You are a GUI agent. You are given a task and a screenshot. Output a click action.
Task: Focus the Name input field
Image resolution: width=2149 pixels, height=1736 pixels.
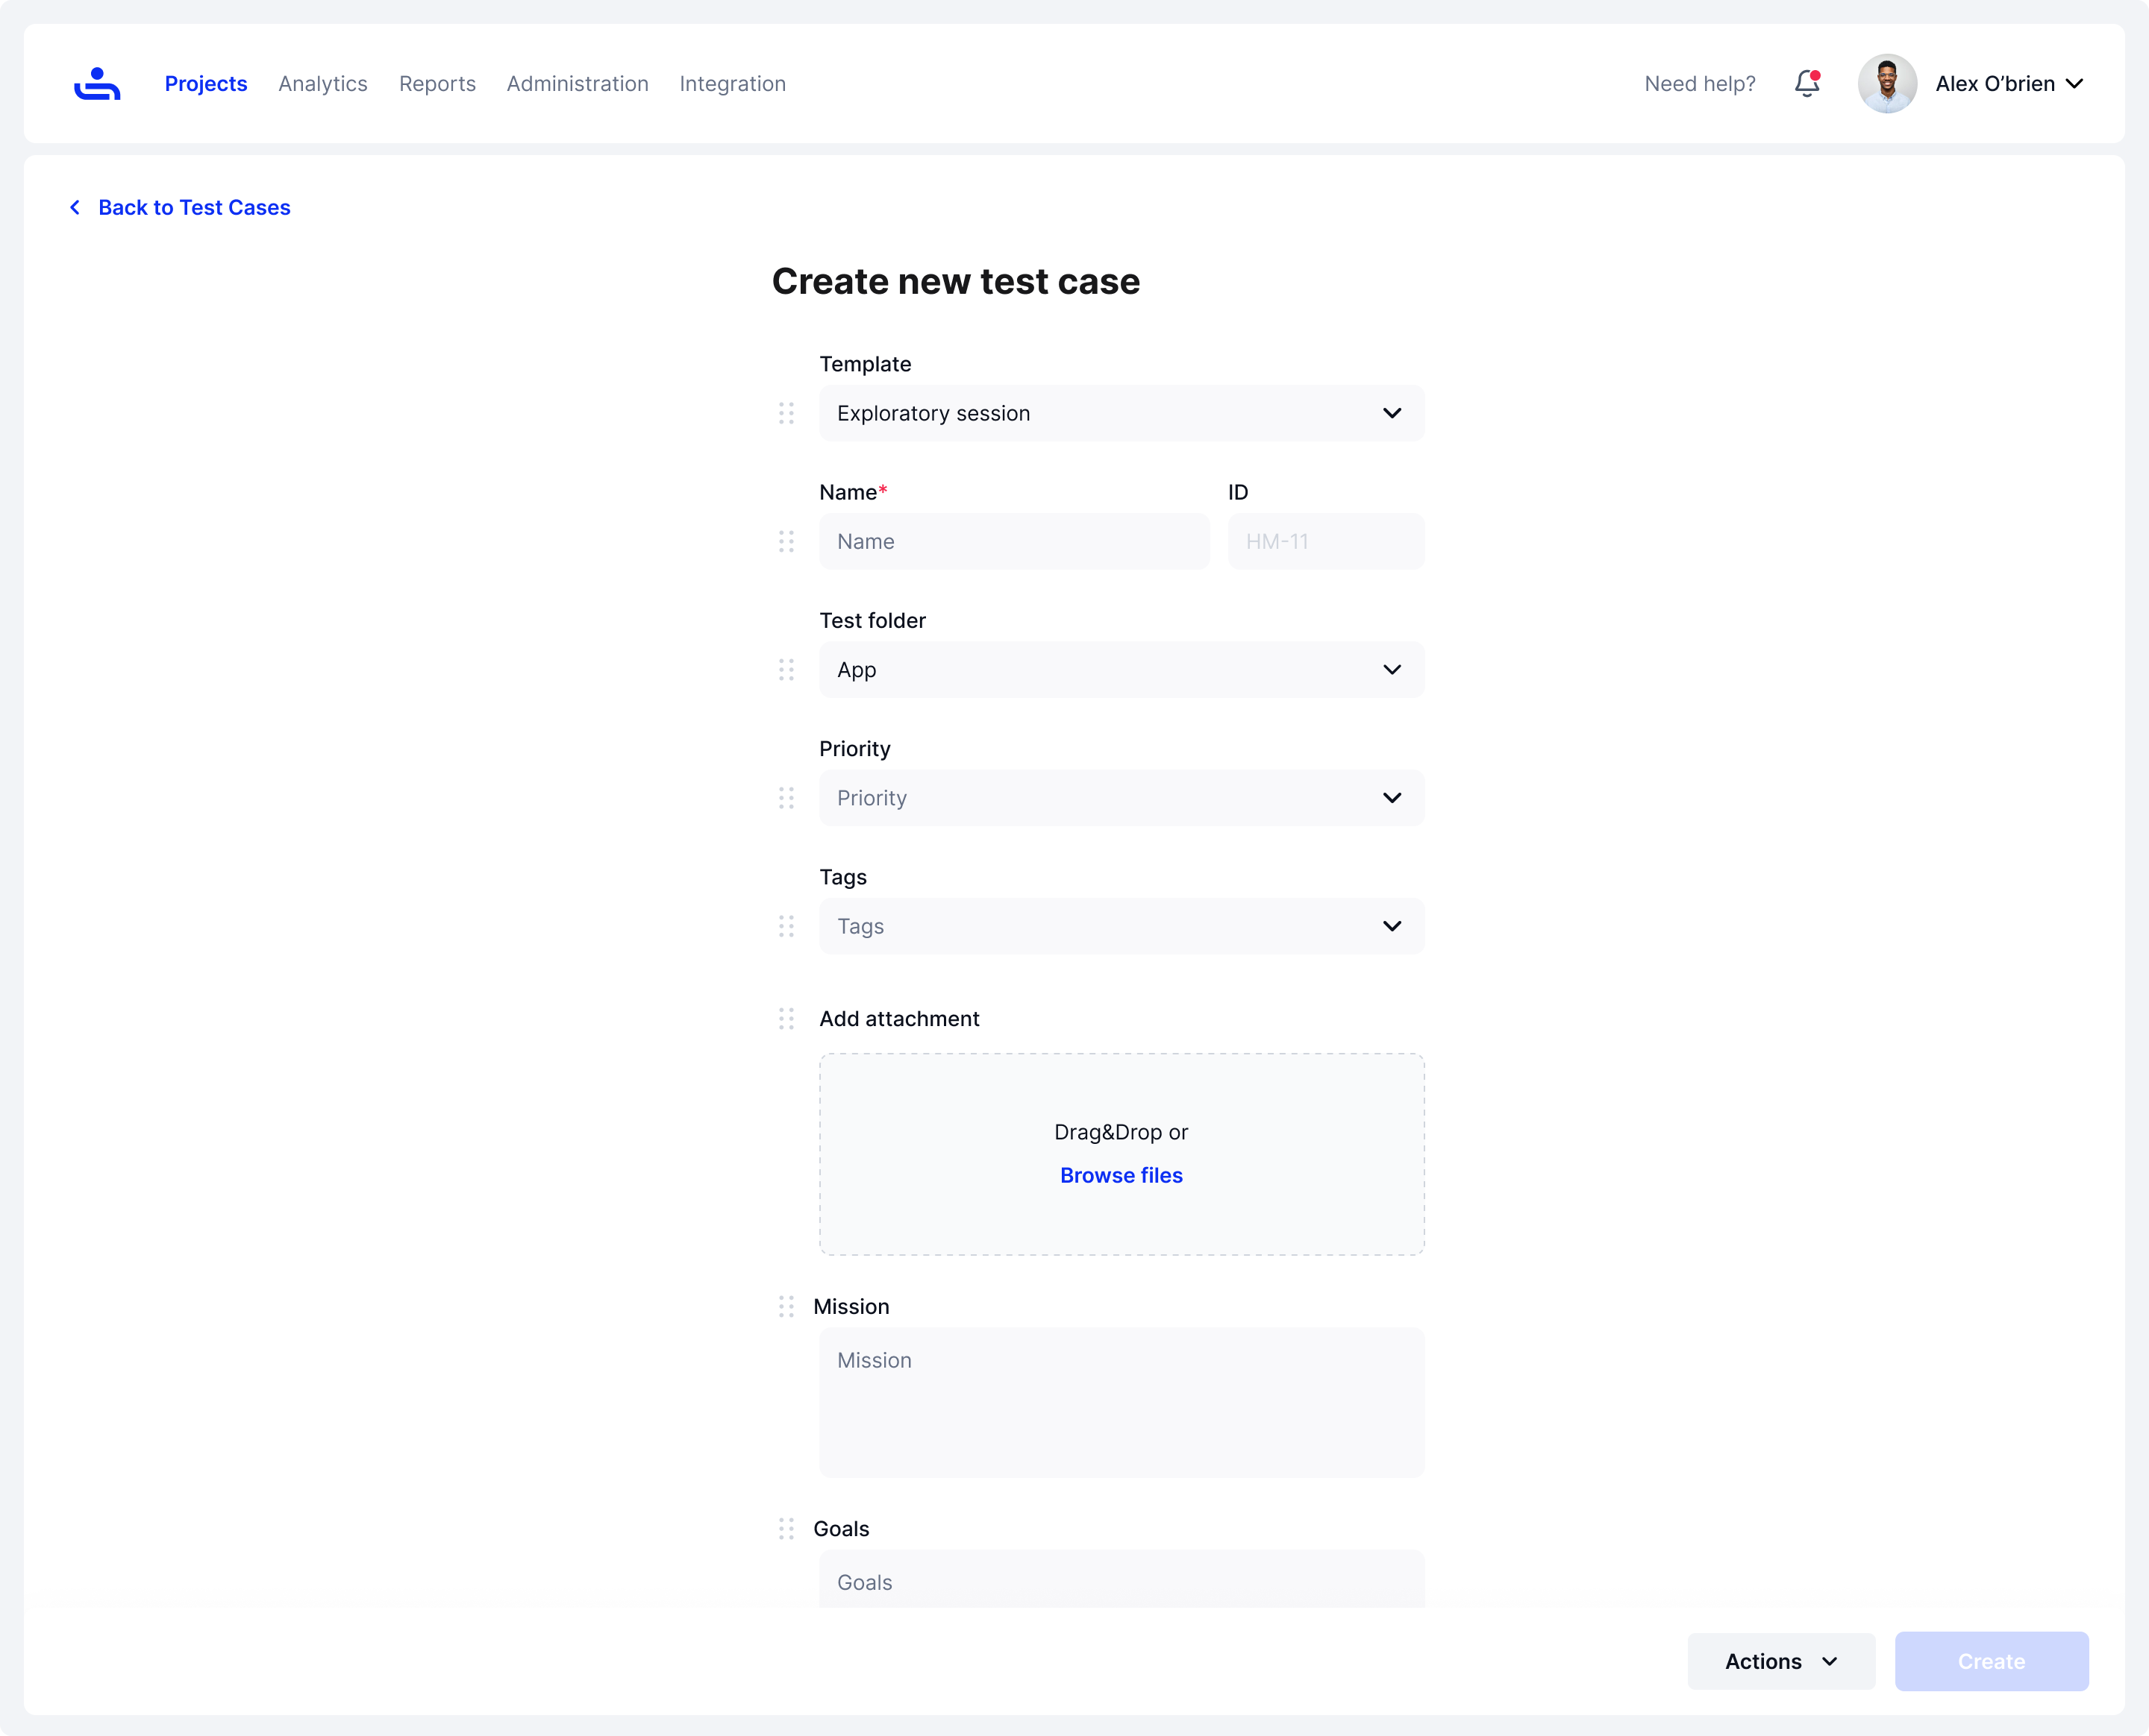click(x=1013, y=541)
